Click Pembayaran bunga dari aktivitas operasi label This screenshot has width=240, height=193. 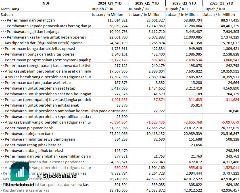[40, 54]
